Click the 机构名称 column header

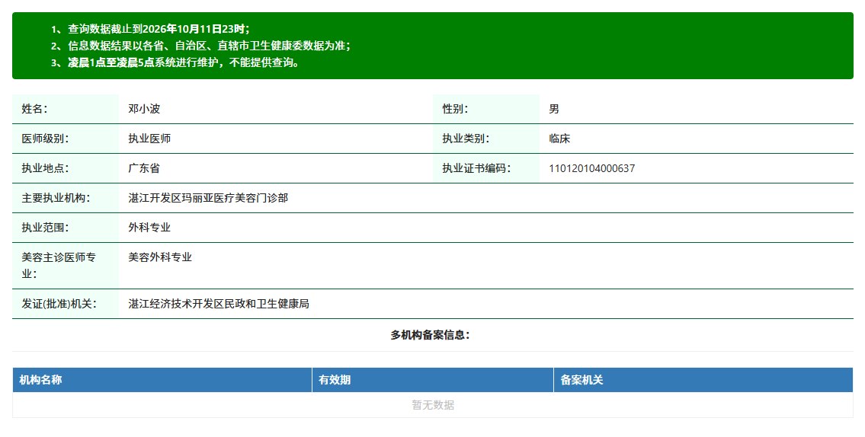162,380
